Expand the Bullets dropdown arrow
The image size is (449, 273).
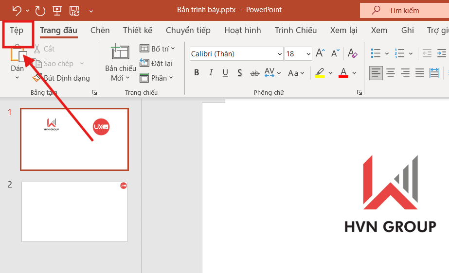tap(387, 53)
